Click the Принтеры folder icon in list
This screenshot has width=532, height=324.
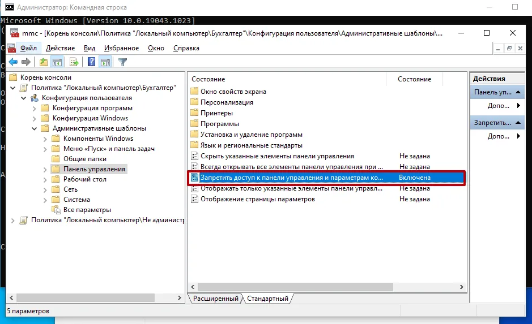[x=194, y=113]
